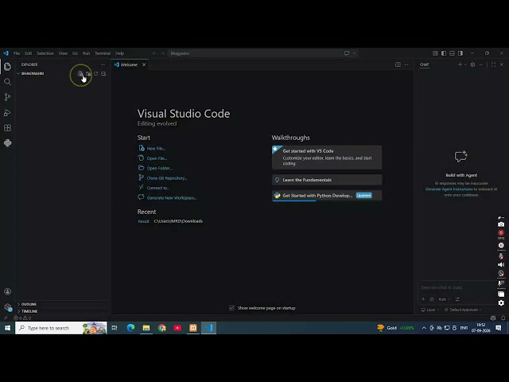This screenshot has width=509, height=382.
Task: Open the Terminal menu
Action: tap(103, 53)
